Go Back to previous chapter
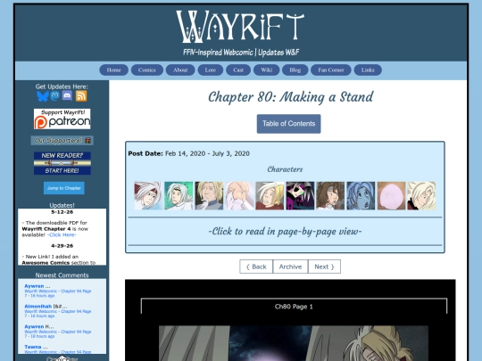Image resolution: width=482 pixels, height=361 pixels. pos(256,267)
